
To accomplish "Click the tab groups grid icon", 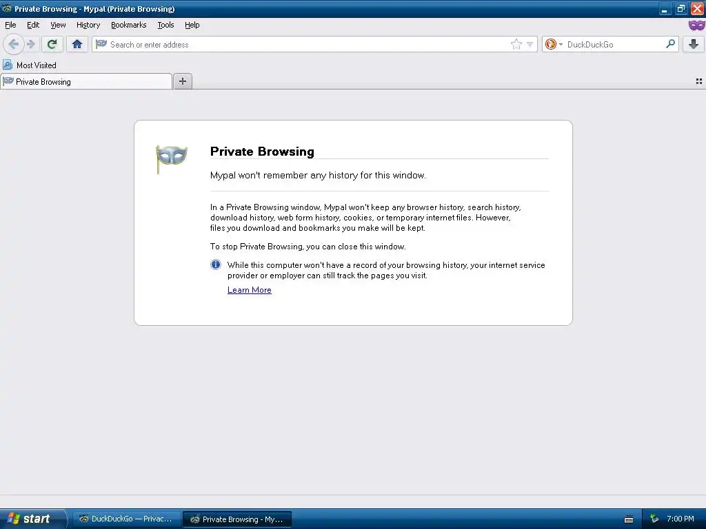I will [699, 81].
